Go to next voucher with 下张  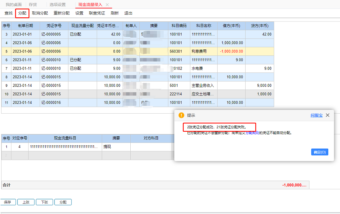[45, 202]
